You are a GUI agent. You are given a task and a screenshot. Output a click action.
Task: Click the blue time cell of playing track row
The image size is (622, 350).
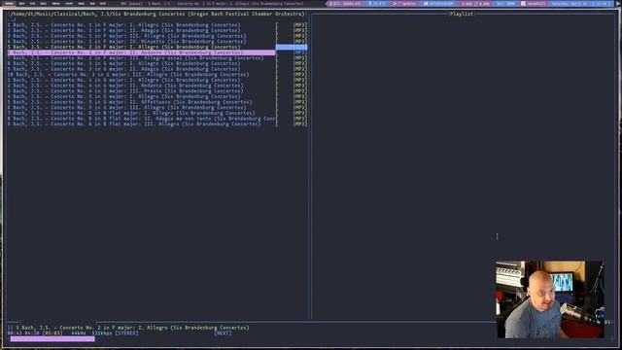(x=292, y=48)
